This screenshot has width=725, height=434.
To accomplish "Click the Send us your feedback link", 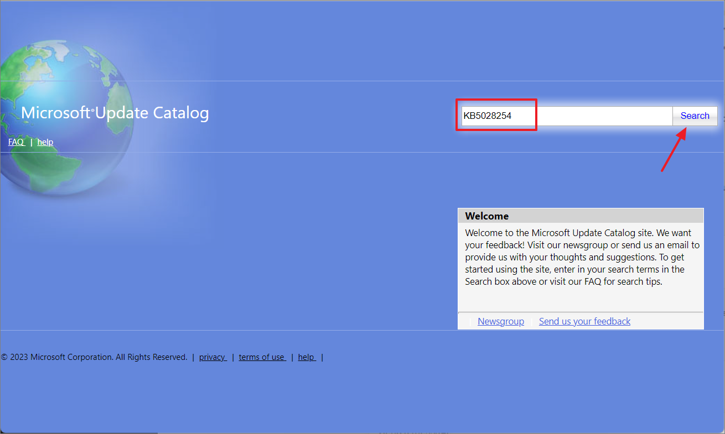I will coord(584,321).
